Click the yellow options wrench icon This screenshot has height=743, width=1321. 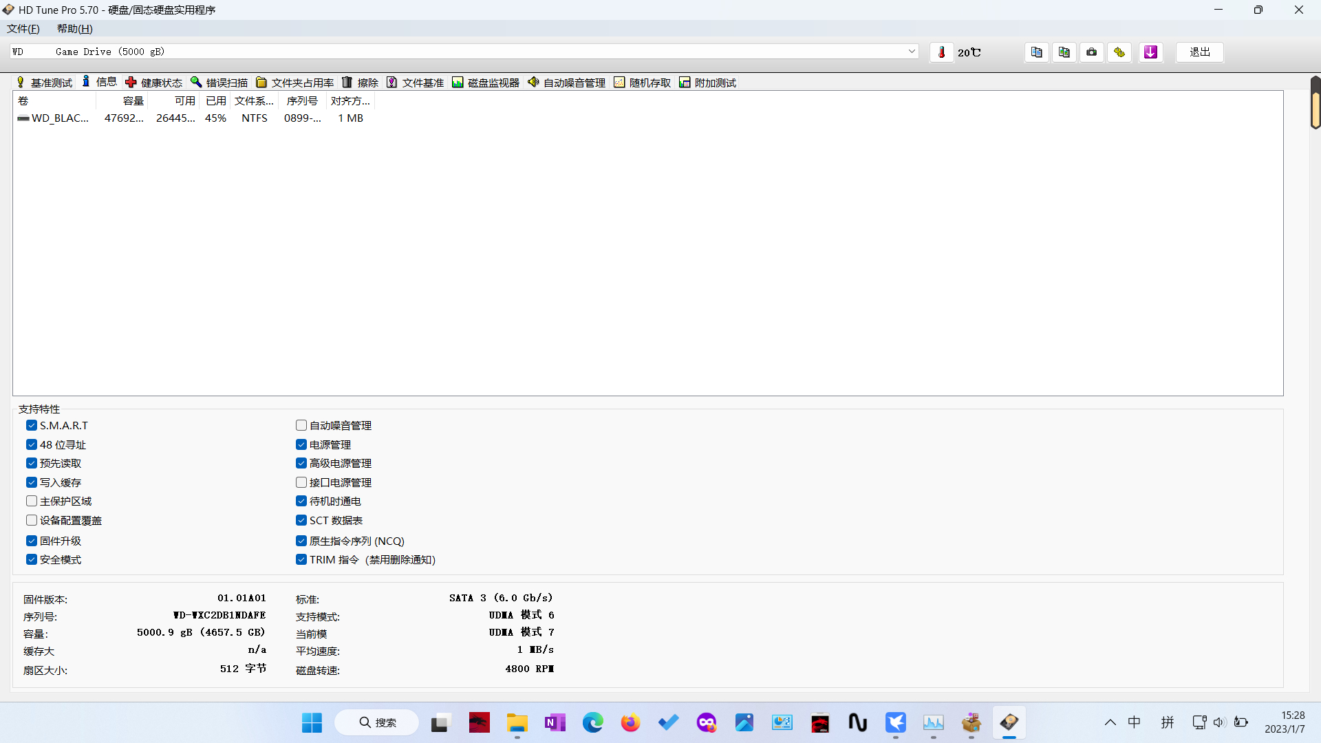(x=1119, y=52)
